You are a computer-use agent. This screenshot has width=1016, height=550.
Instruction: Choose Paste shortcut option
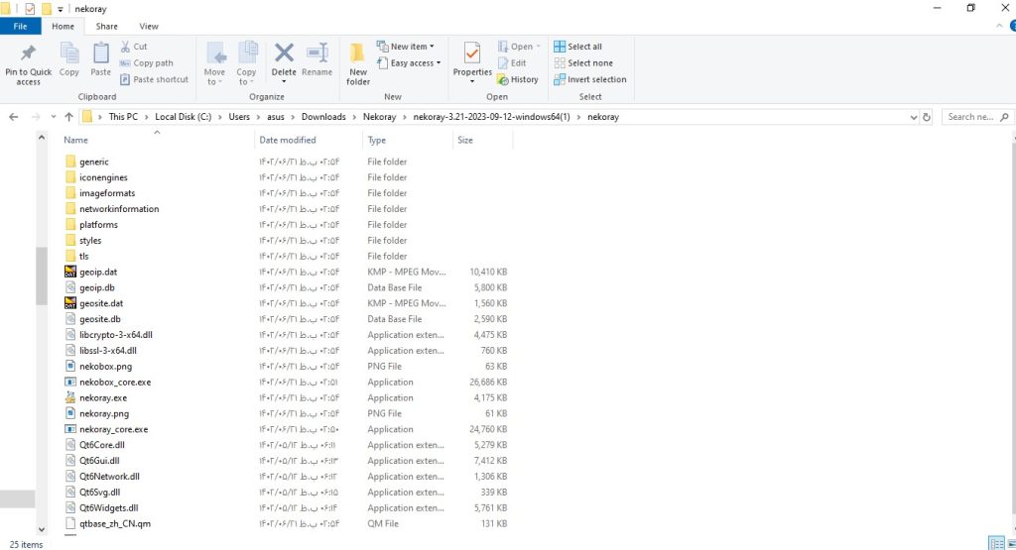[x=154, y=79]
